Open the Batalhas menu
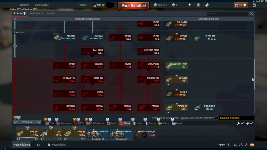This screenshot has width=267, height=150. pyautogui.click(x=25, y=5)
